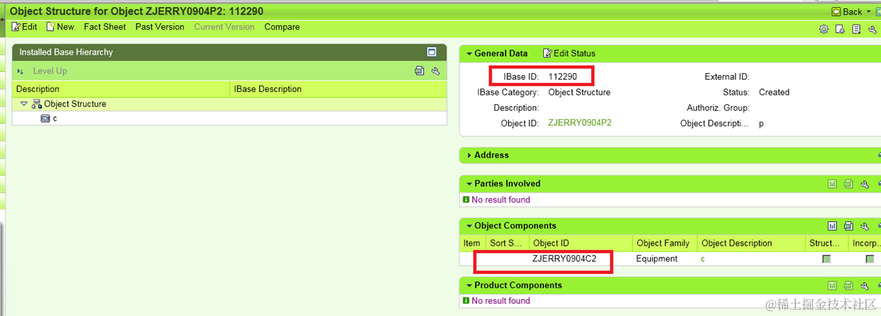The height and width of the screenshot is (316, 881).
Task: Collapse the Product Components section
Action: (469, 285)
